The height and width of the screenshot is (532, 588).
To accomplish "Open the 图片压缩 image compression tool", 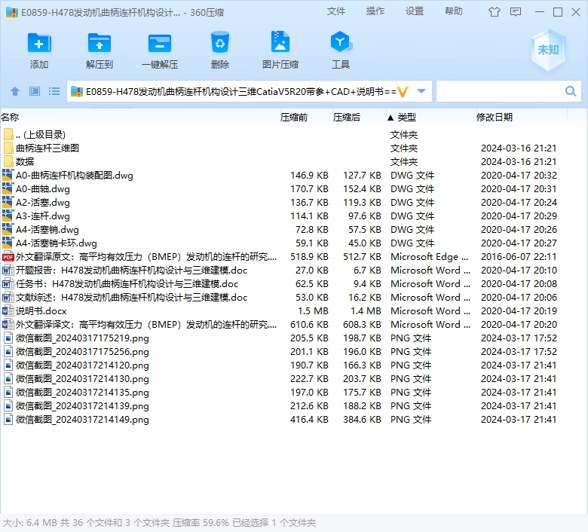I will 280,41.
